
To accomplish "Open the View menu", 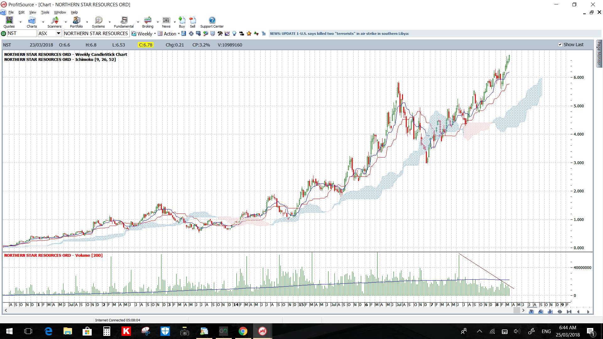I will [33, 12].
